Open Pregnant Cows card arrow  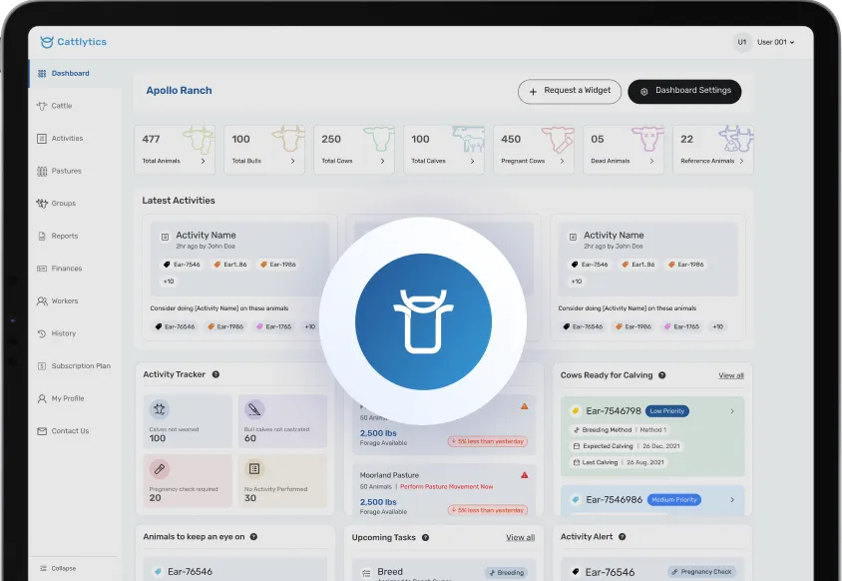pos(562,161)
